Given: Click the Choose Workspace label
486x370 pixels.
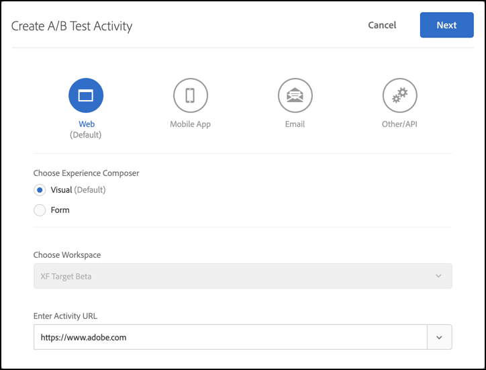Looking at the screenshot, I should [67, 255].
